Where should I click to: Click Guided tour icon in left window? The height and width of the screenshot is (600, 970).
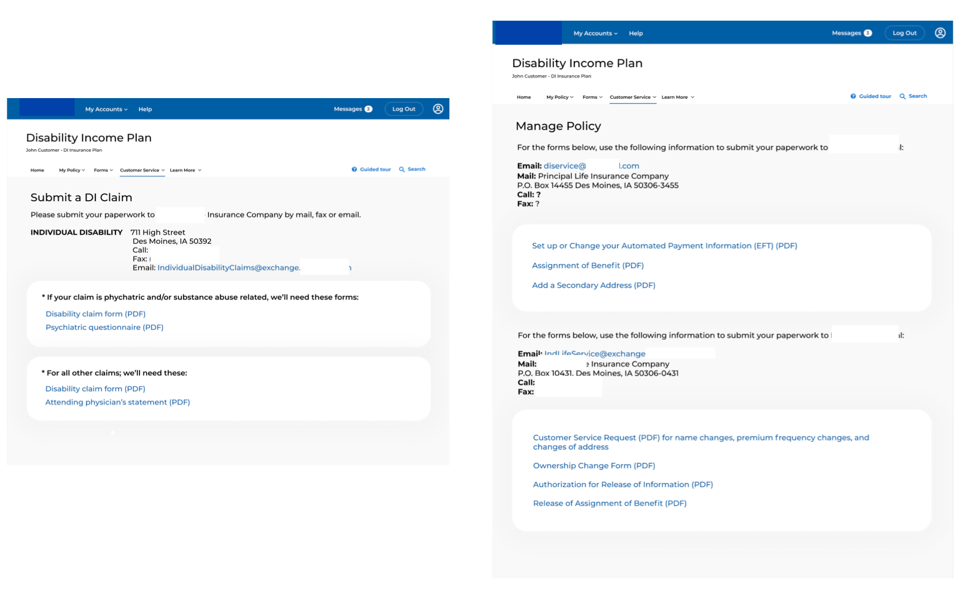[354, 169]
